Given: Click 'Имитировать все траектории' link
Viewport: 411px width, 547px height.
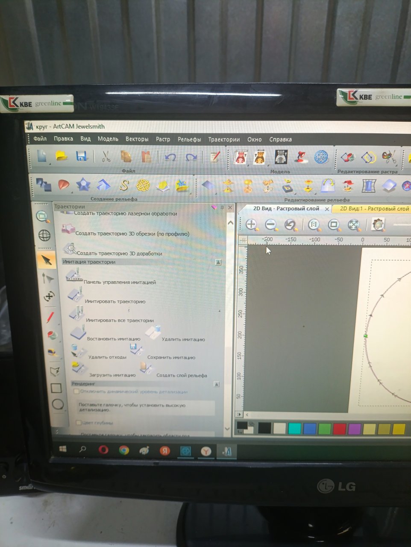Looking at the screenshot, I should (x=120, y=320).
